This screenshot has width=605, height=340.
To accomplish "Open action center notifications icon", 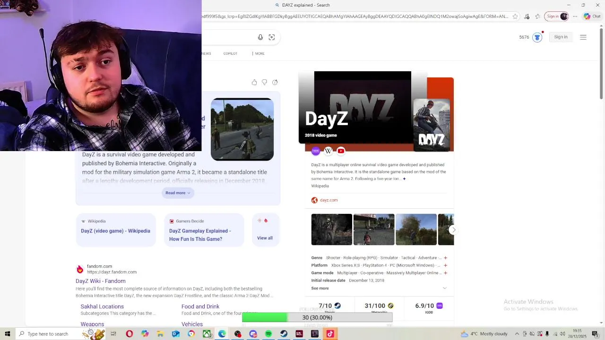I will click(x=595, y=334).
